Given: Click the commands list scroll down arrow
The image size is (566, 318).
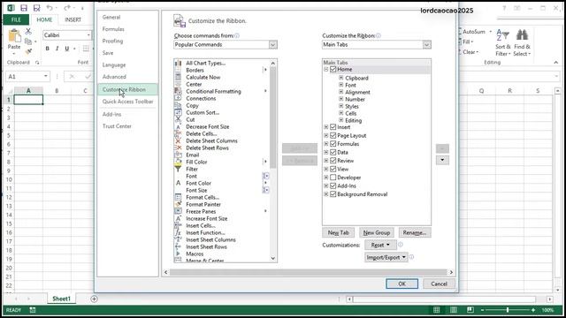Looking at the screenshot, I should [273, 258].
